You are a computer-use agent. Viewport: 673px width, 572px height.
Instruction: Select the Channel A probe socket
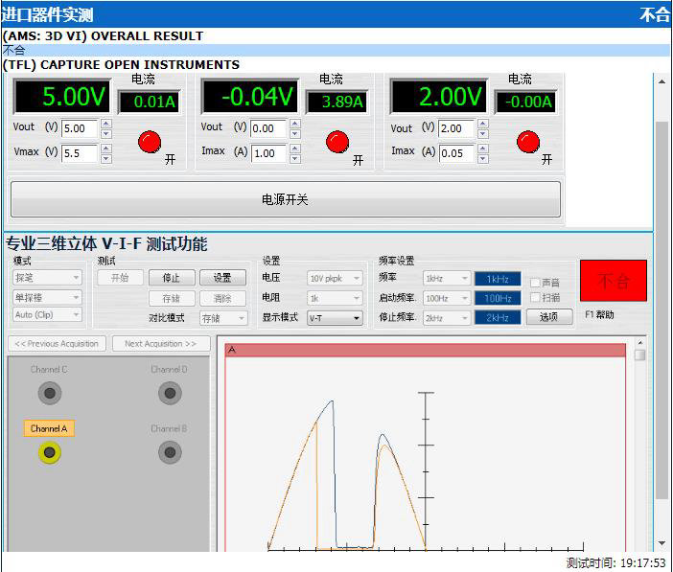(49, 452)
